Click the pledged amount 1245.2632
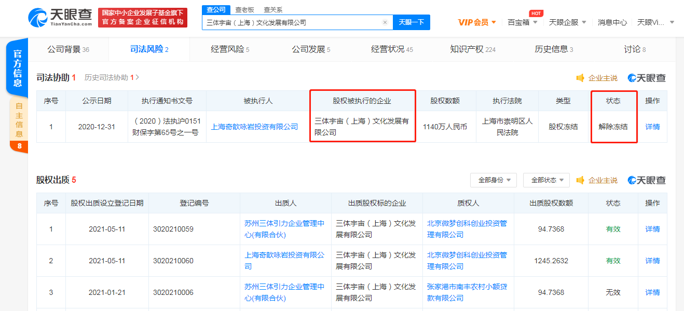 [x=551, y=261]
